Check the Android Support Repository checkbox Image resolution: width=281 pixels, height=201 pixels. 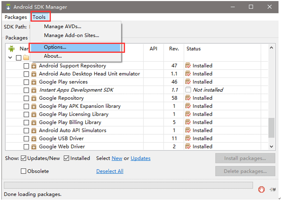[x=26, y=66]
